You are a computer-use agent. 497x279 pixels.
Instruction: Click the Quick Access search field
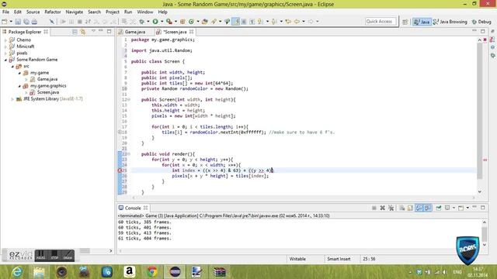pos(381,22)
